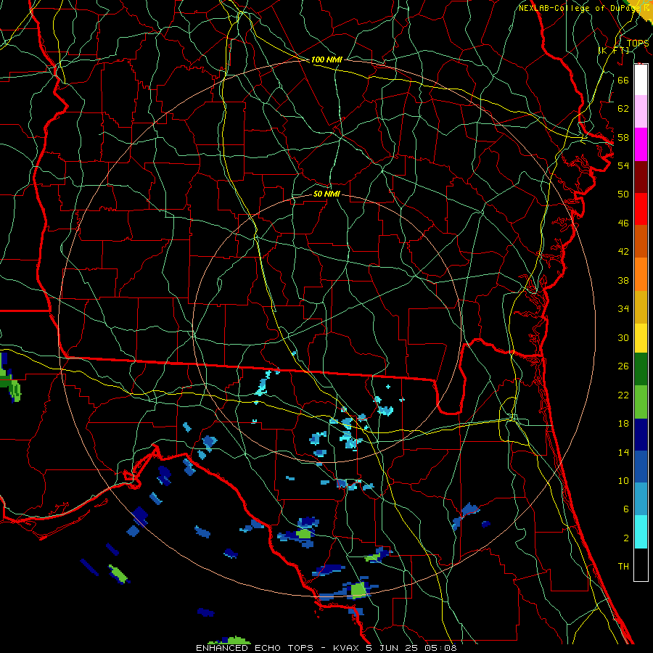Viewport: 653px width, 653px height.
Task: Click the legend value "66"
Action: pos(623,80)
